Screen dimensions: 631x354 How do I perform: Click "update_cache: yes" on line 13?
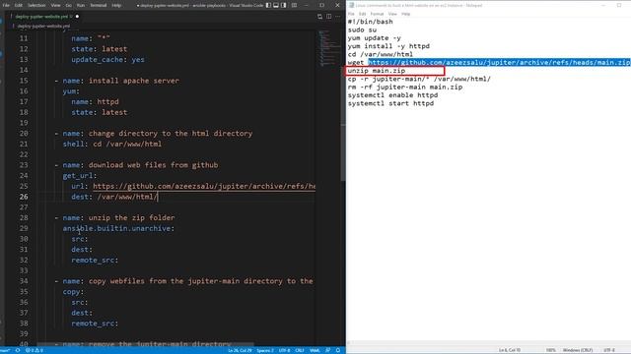point(107,59)
